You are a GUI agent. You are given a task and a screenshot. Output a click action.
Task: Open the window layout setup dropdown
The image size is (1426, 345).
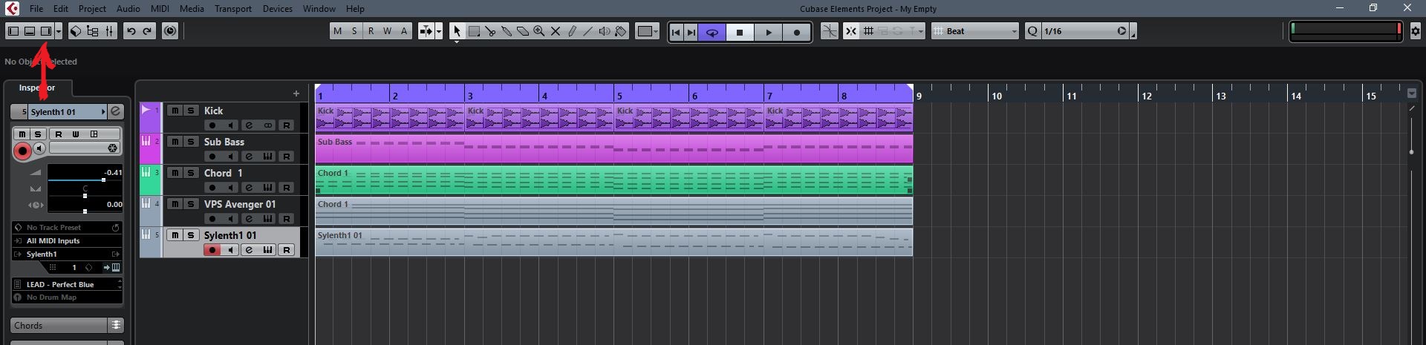pyautogui.click(x=59, y=31)
